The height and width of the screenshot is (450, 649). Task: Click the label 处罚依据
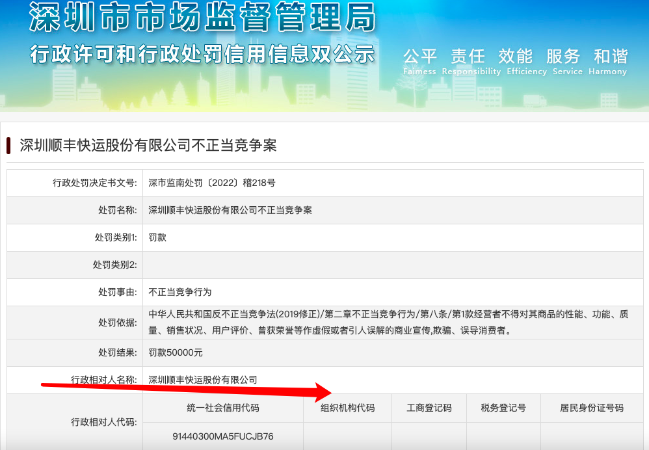tap(118, 323)
